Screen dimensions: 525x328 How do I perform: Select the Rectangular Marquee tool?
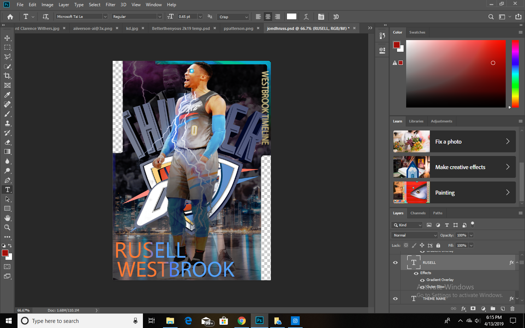[7, 47]
